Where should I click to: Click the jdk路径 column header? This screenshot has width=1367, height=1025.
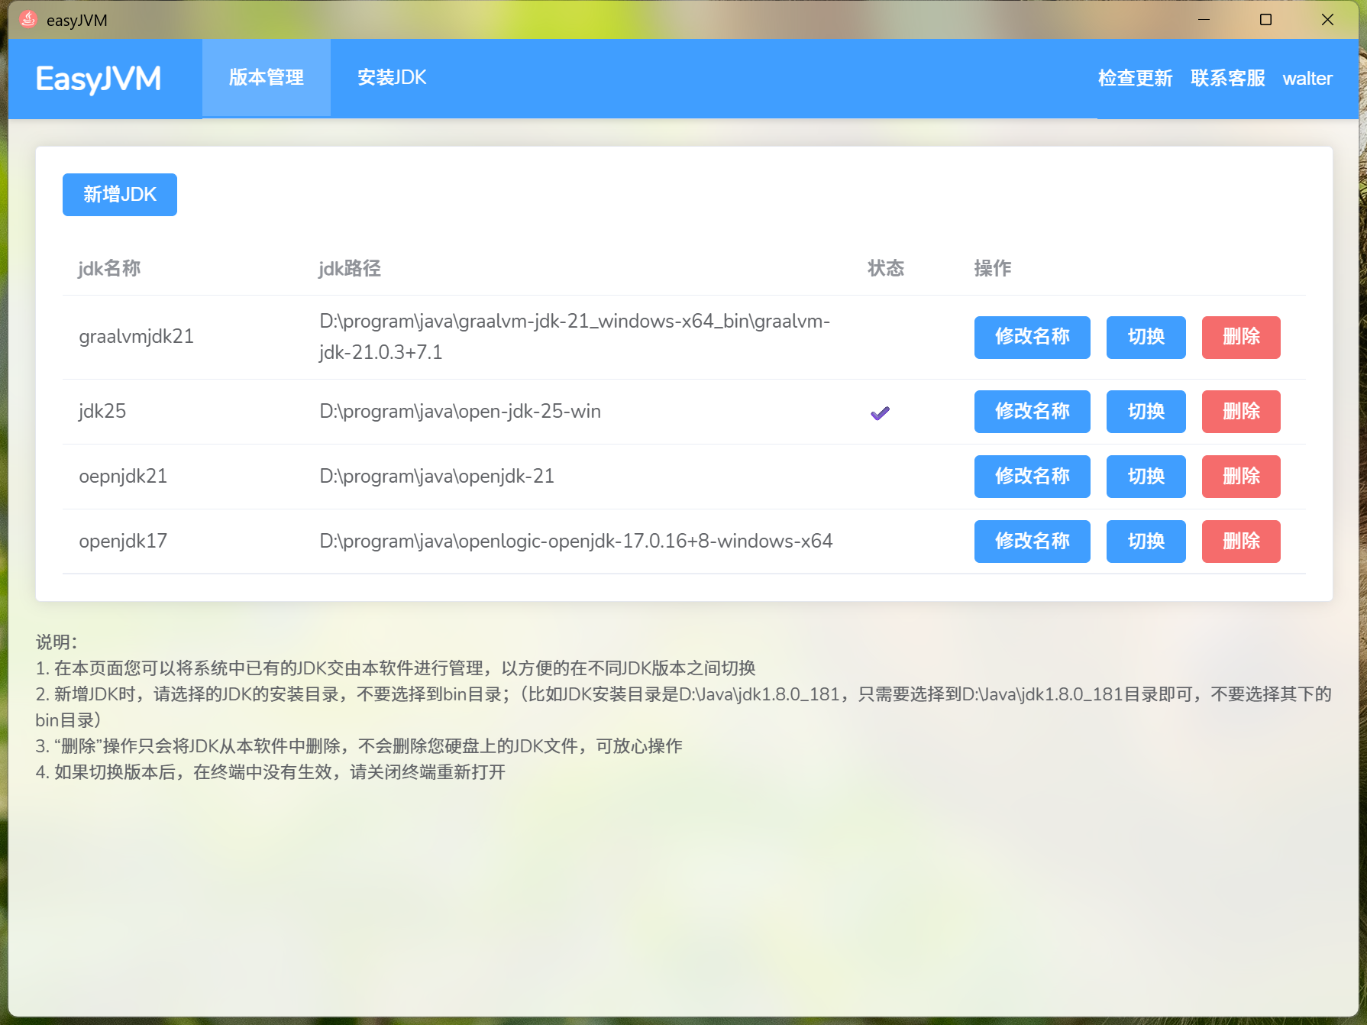point(350,268)
